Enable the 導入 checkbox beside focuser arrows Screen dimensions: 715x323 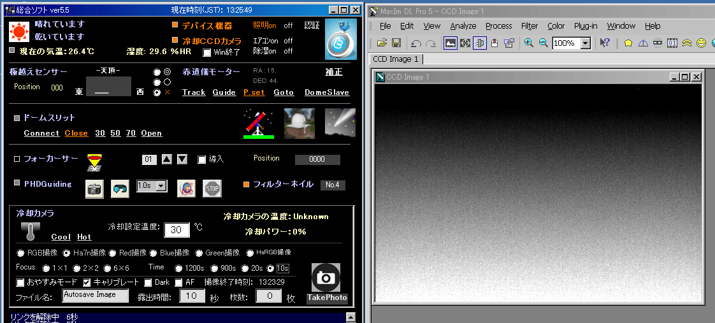point(202,159)
